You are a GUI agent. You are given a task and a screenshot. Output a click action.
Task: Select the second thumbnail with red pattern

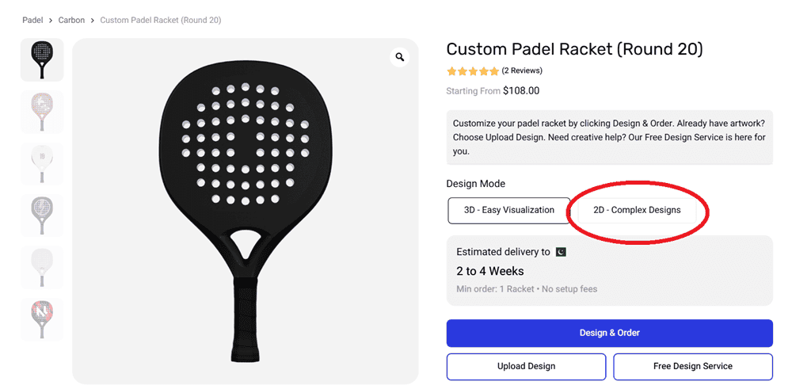(x=42, y=112)
